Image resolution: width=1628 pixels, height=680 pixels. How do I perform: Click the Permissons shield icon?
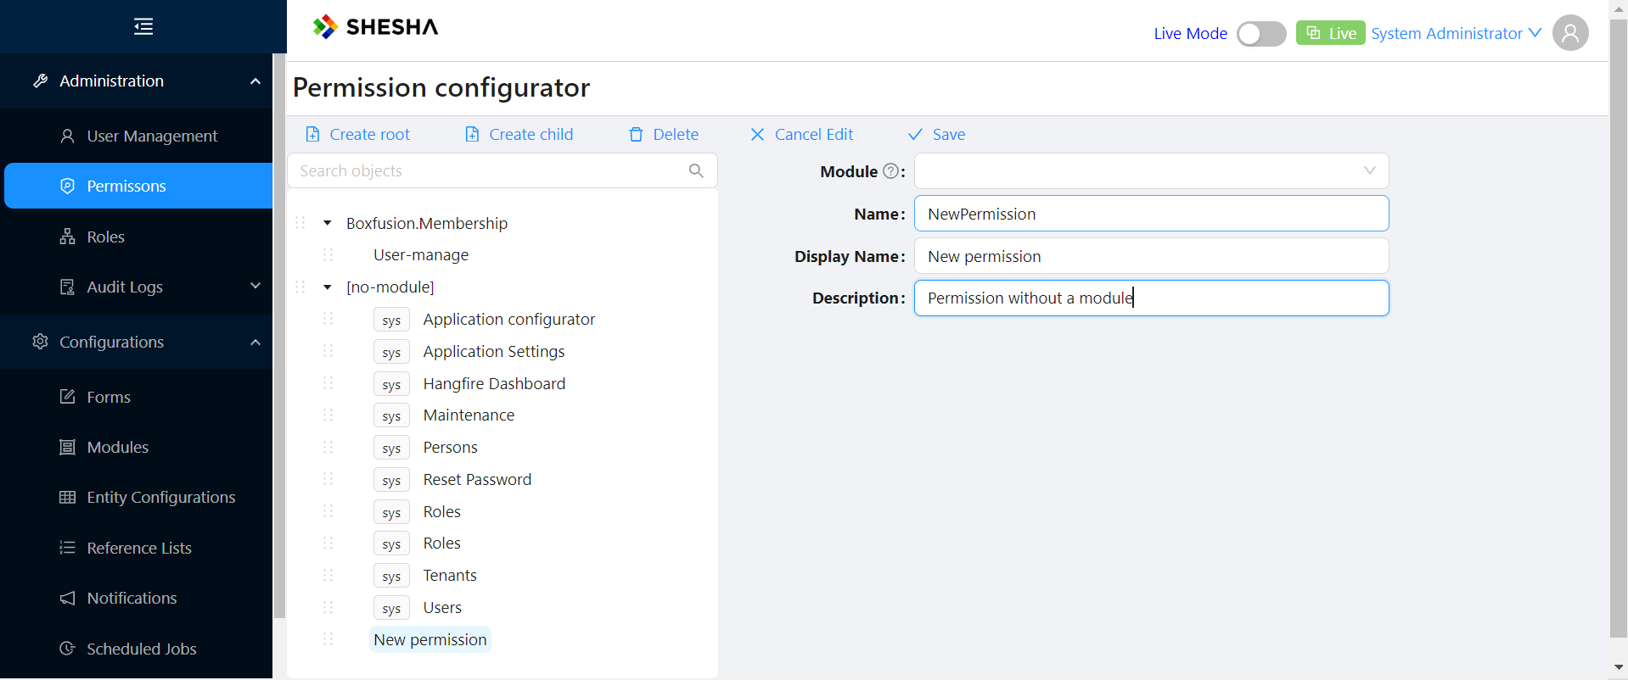(x=68, y=186)
